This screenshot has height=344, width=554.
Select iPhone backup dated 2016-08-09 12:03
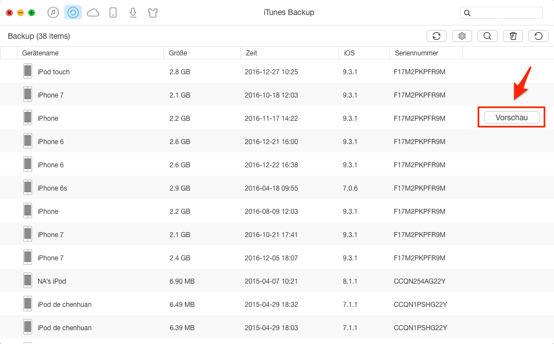coord(277,211)
